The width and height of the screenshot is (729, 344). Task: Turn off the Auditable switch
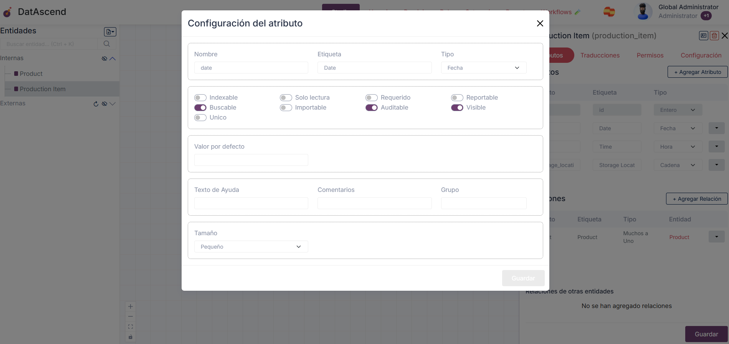click(372, 108)
